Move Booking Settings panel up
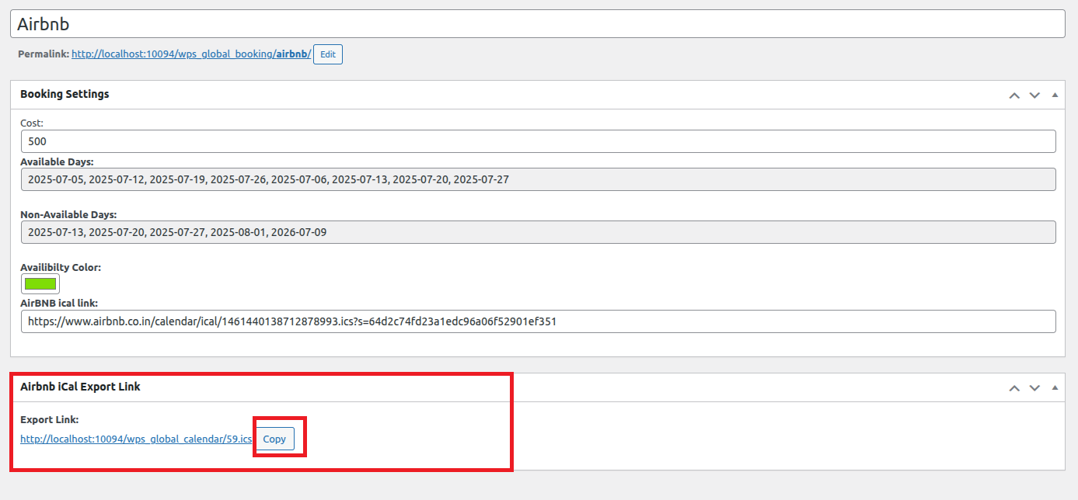This screenshot has width=1078, height=500. point(1013,95)
